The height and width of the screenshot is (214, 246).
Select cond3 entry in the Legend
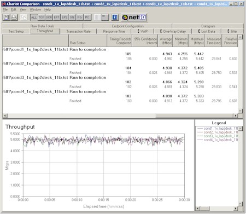click(x=218, y=136)
